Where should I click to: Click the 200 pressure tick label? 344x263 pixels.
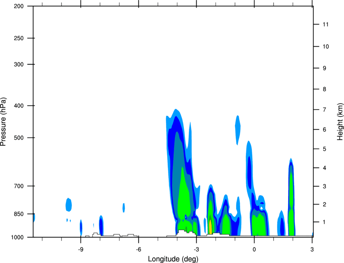coord(19,6)
